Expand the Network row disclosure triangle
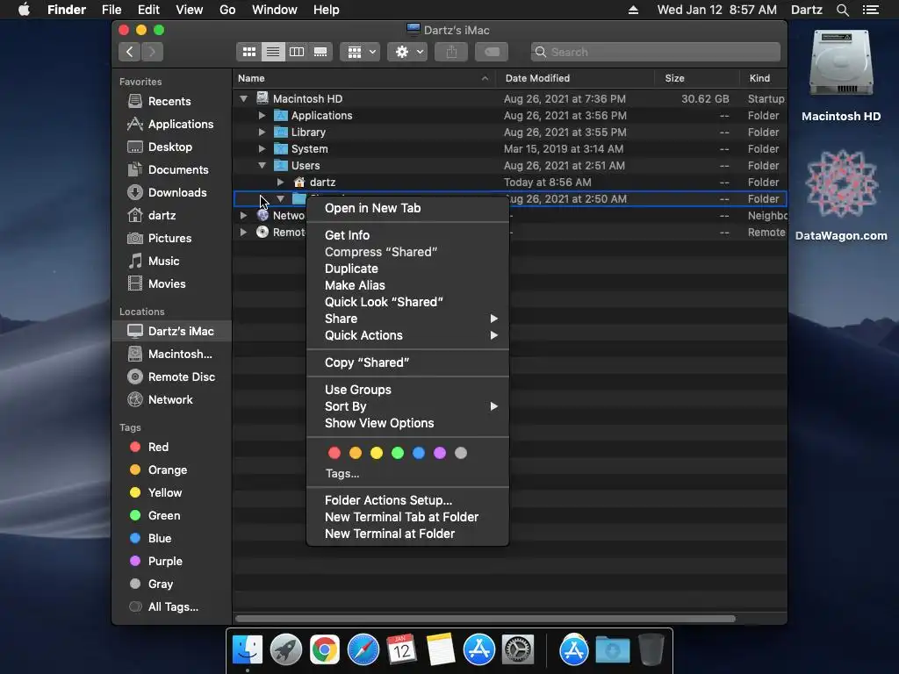Viewport: 899px width, 674px height. point(244,216)
